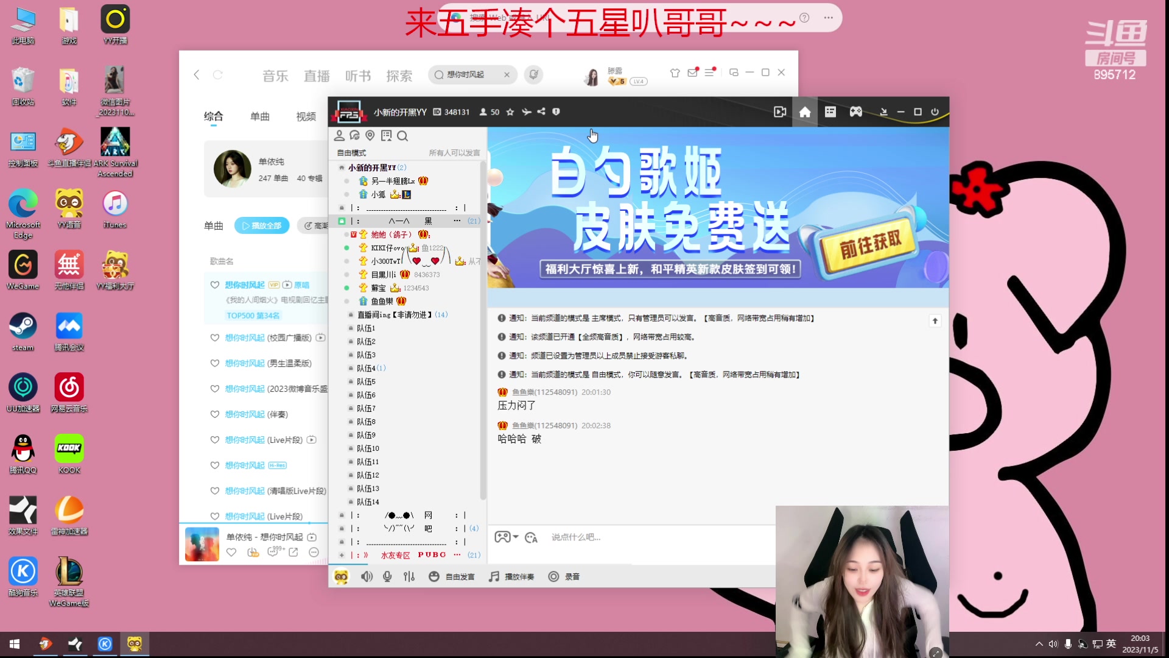Open the emoji picker in YY bottom toolbar
The height and width of the screenshot is (658, 1169).
[434, 576]
